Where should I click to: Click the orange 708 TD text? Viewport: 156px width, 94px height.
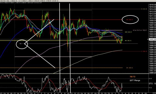pyautogui.click(x=133, y=77)
